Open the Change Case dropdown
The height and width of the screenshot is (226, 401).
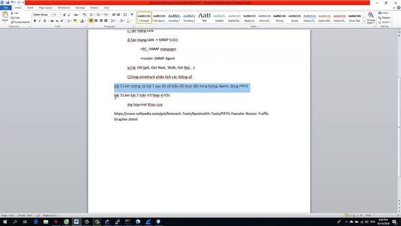click(x=76, y=14)
